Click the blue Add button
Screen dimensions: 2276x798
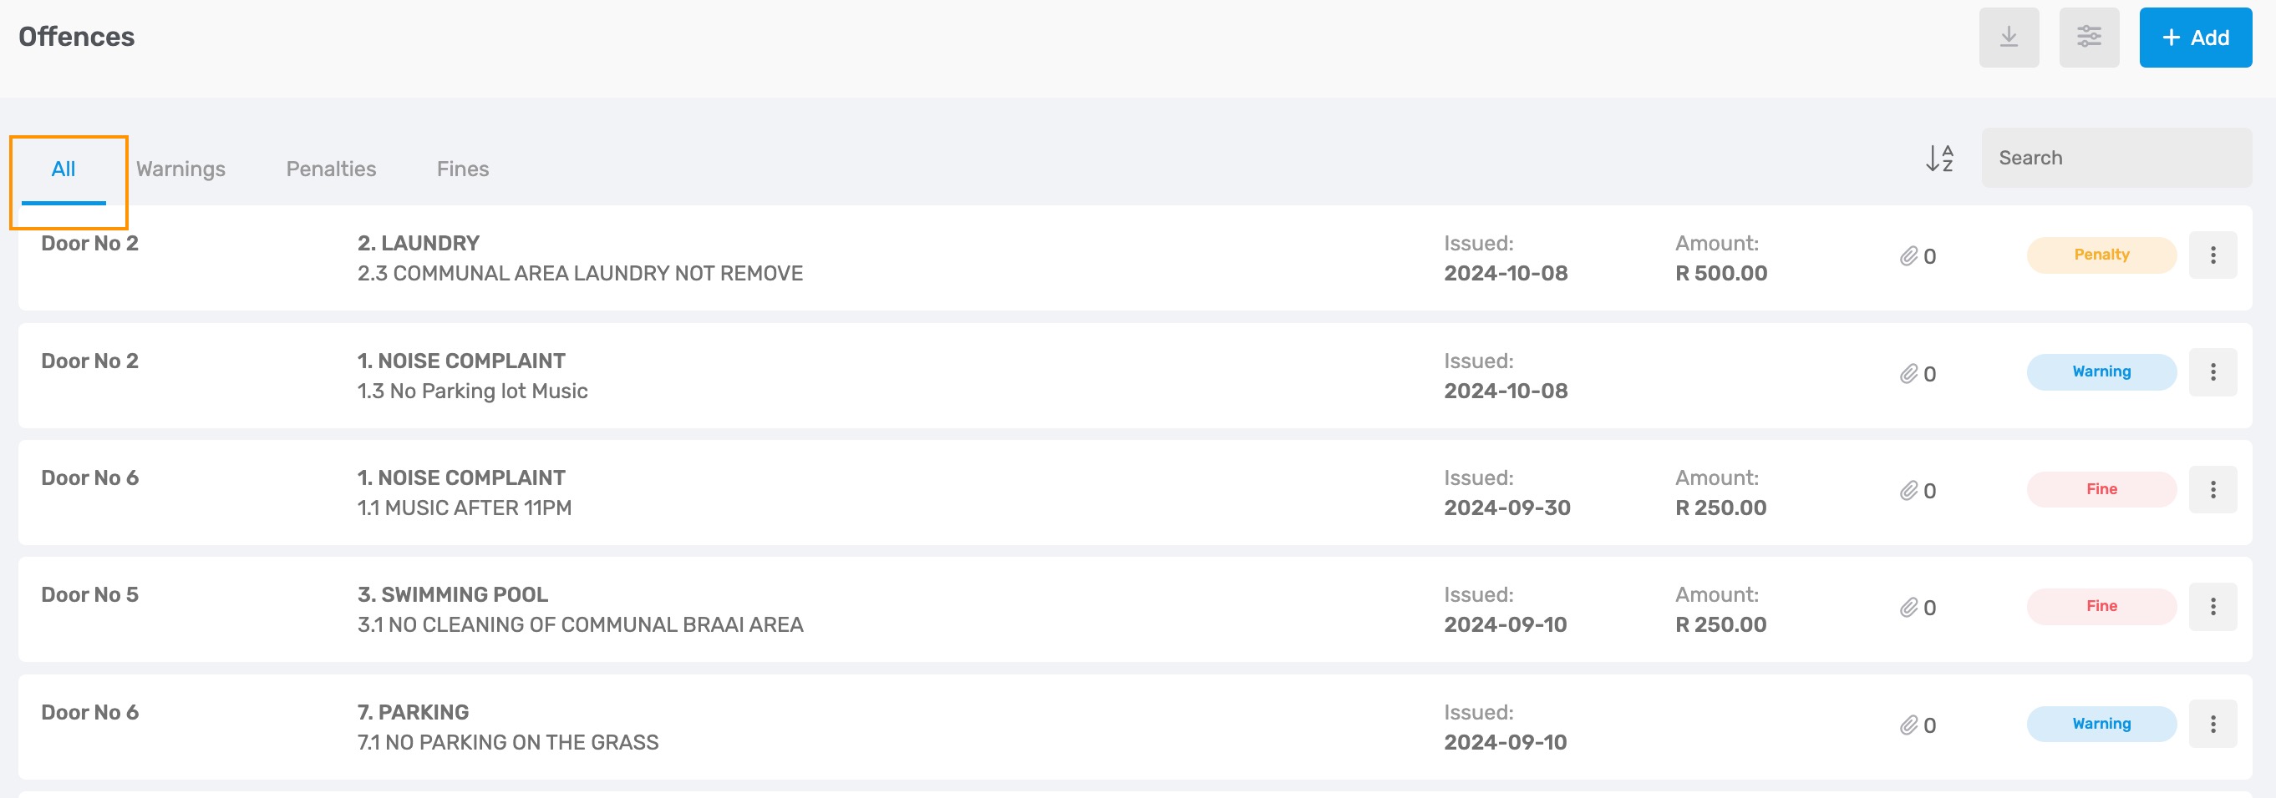[2195, 37]
